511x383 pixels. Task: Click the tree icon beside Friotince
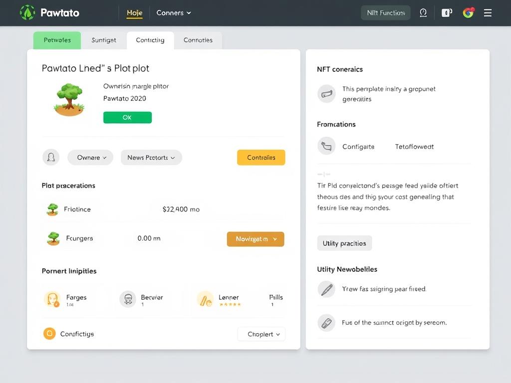tap(52, 209)
